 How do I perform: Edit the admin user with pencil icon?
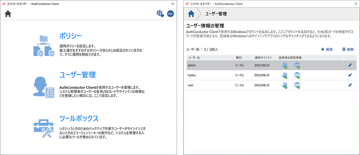pos(350,65)
